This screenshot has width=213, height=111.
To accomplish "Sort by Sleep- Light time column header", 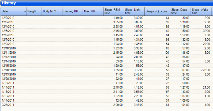I will point(134,12).
